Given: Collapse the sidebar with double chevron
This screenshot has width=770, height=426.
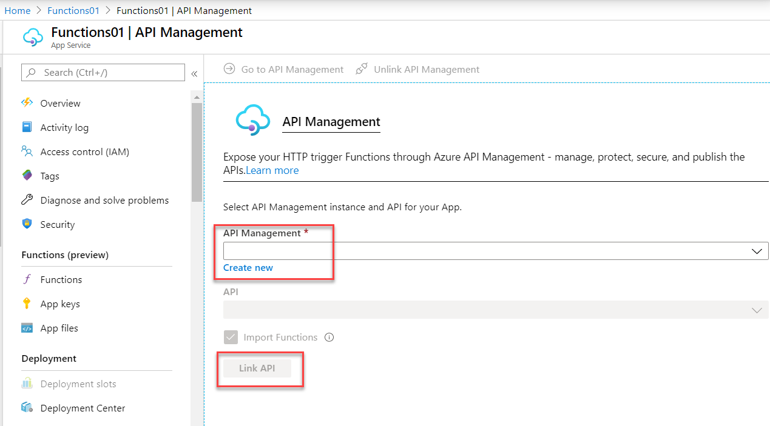Looking at the screenshot, I should [195, 73].
